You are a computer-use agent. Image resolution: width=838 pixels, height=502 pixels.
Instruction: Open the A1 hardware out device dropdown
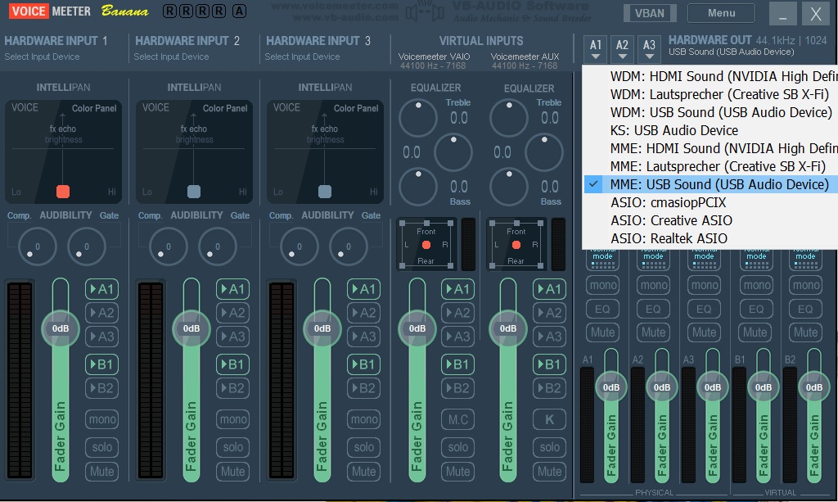click(596, 49)
